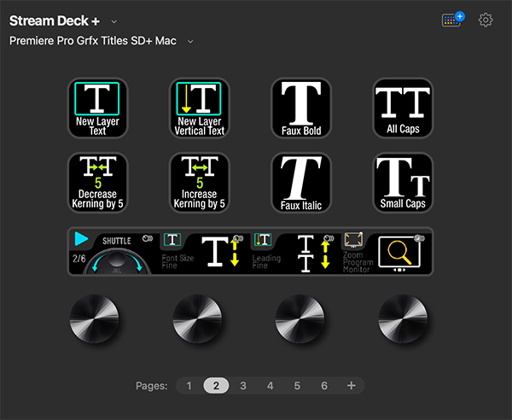Open preferences with the gear icon
The width and height of the screenshot is (512, 420).
pos(486,20)
